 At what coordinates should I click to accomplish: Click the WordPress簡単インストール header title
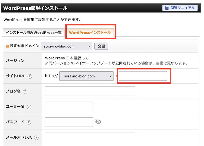[35, 8]
